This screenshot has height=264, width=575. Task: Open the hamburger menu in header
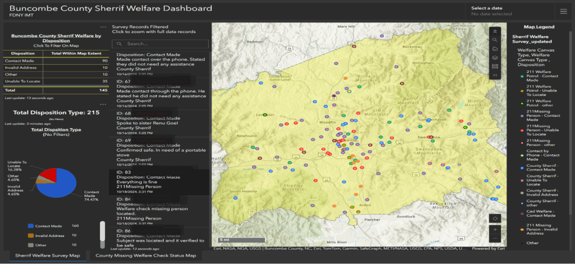point(563,11)
